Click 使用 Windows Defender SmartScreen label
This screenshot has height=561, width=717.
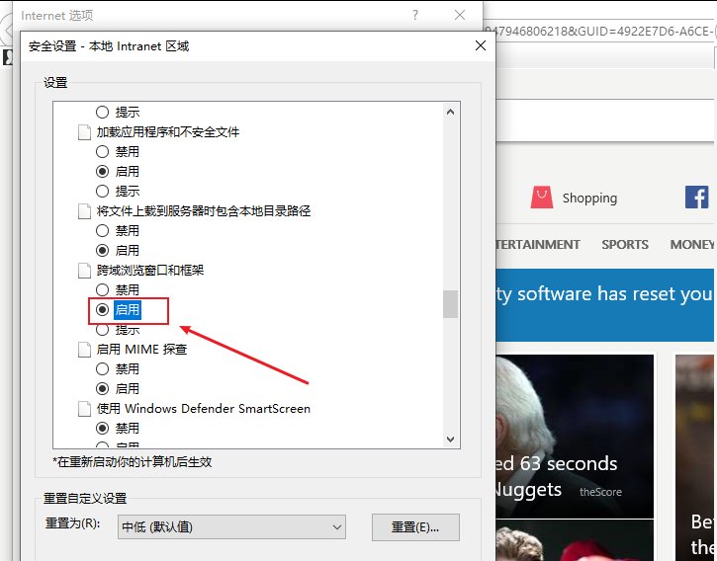point(204,409)
